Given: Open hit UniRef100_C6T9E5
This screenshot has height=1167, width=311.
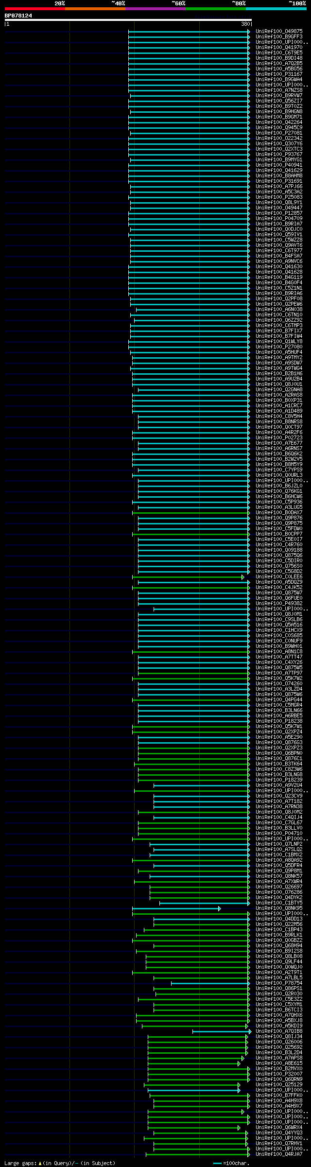Looking at the screenshot, I should pos(279,52).
